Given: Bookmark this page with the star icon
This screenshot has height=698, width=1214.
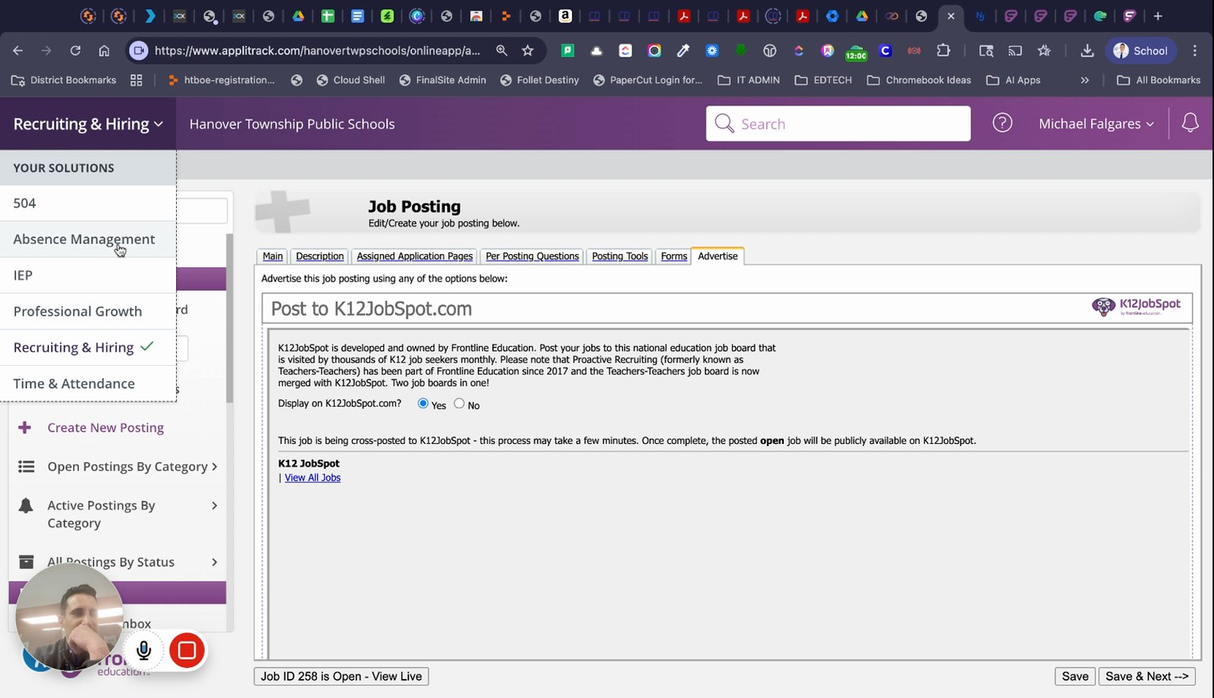Looking at the screenshot, I should coord(528,51).
